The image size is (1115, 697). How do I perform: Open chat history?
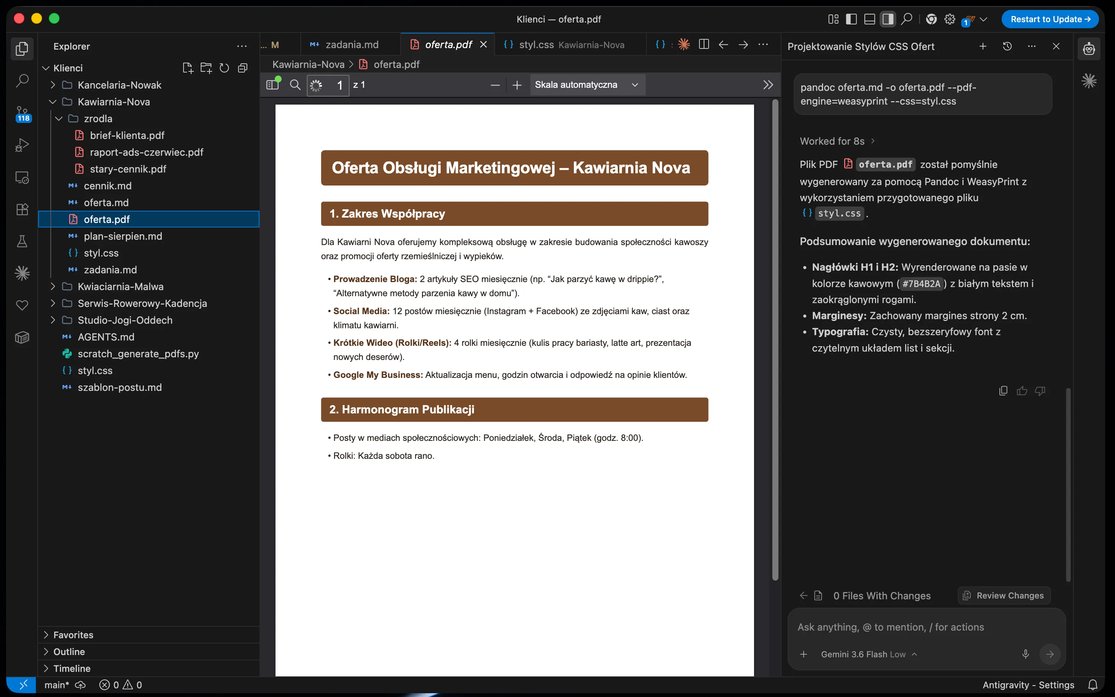pyautogui.click(x=1007, y=46)
